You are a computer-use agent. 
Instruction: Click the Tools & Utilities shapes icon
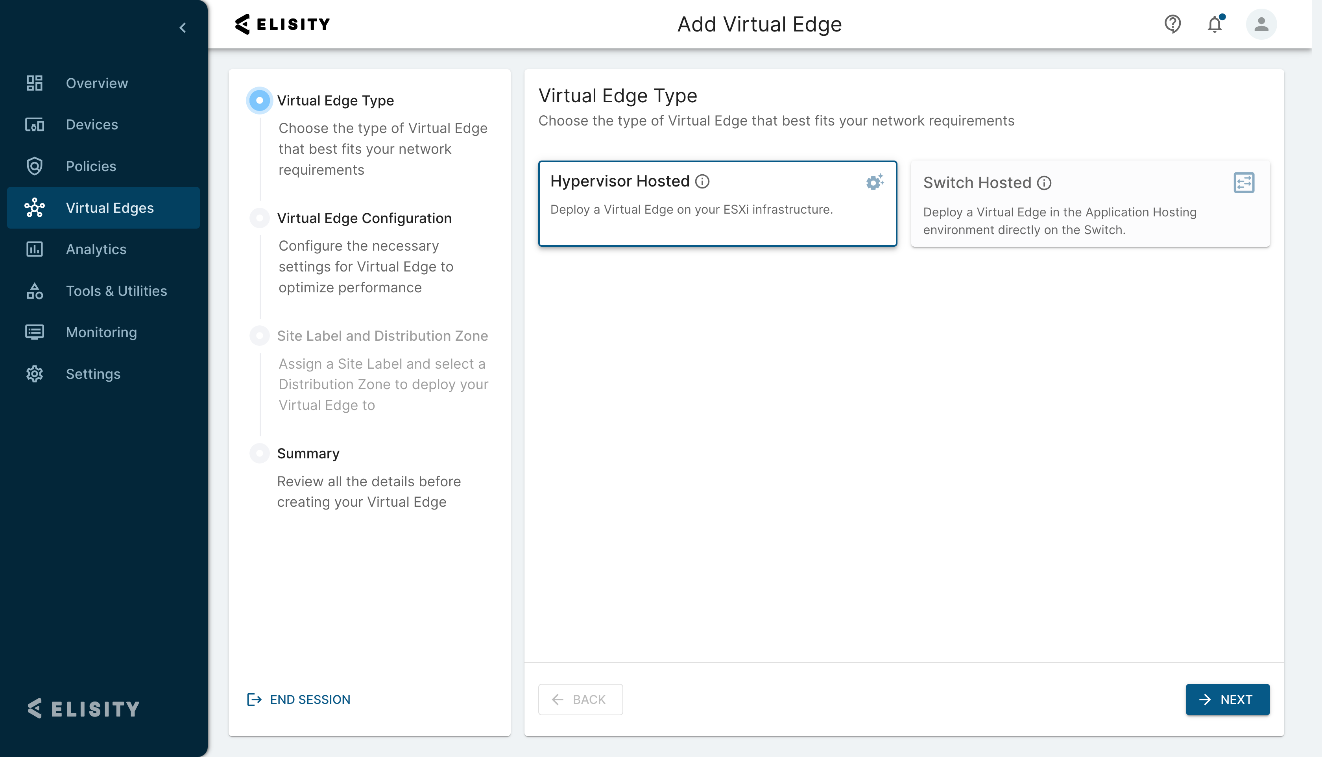tap(34, 291)
